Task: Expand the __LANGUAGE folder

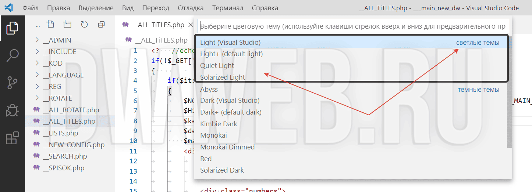Action: 37,75
